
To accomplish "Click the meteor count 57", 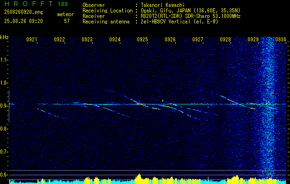I will point(67,21).
